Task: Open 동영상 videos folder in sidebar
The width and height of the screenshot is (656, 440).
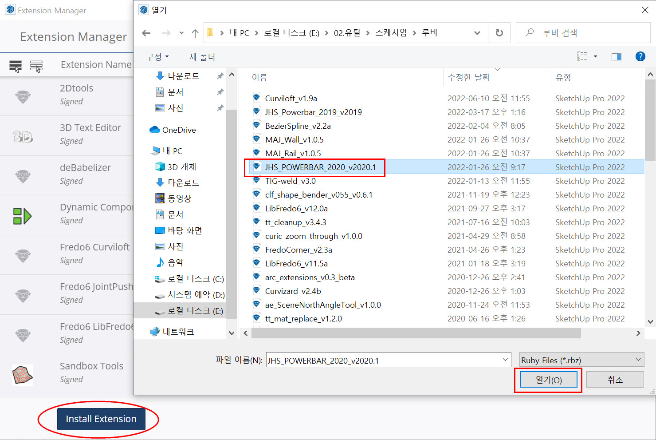Action: point(173,198)
